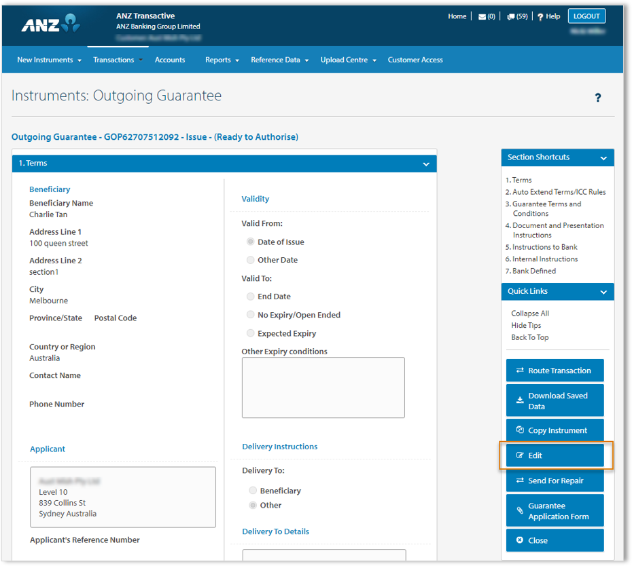Open the Reports menu
632x566 pixels.
(222, 60)
